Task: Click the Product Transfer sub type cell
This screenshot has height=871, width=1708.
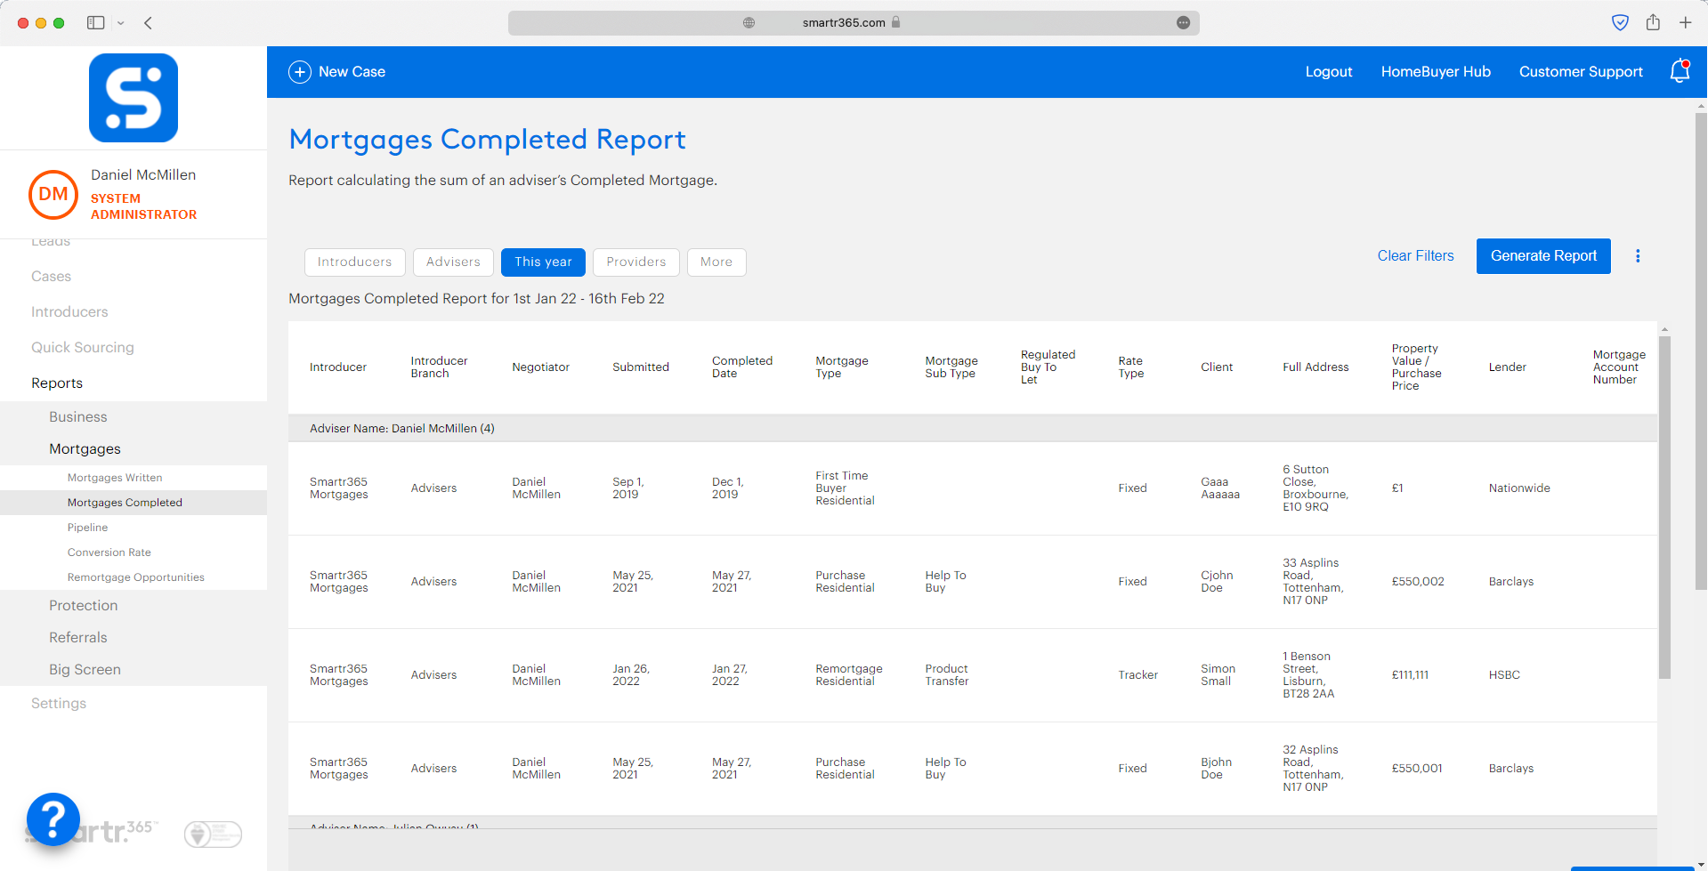Action: (x=946, y=675)
